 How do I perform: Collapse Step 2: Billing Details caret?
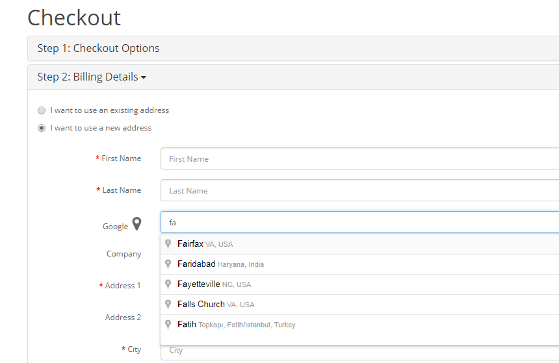pos(144,77)
